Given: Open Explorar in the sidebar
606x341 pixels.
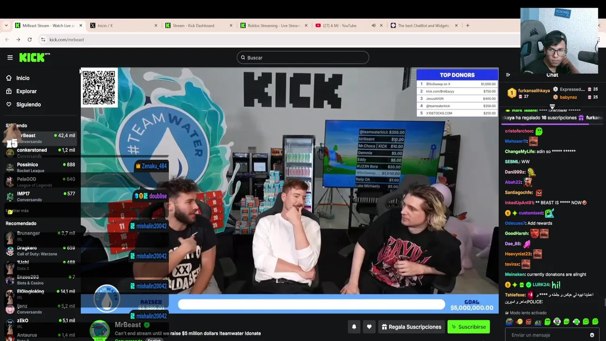Looking at the screenshot, I should click(26, 91).
